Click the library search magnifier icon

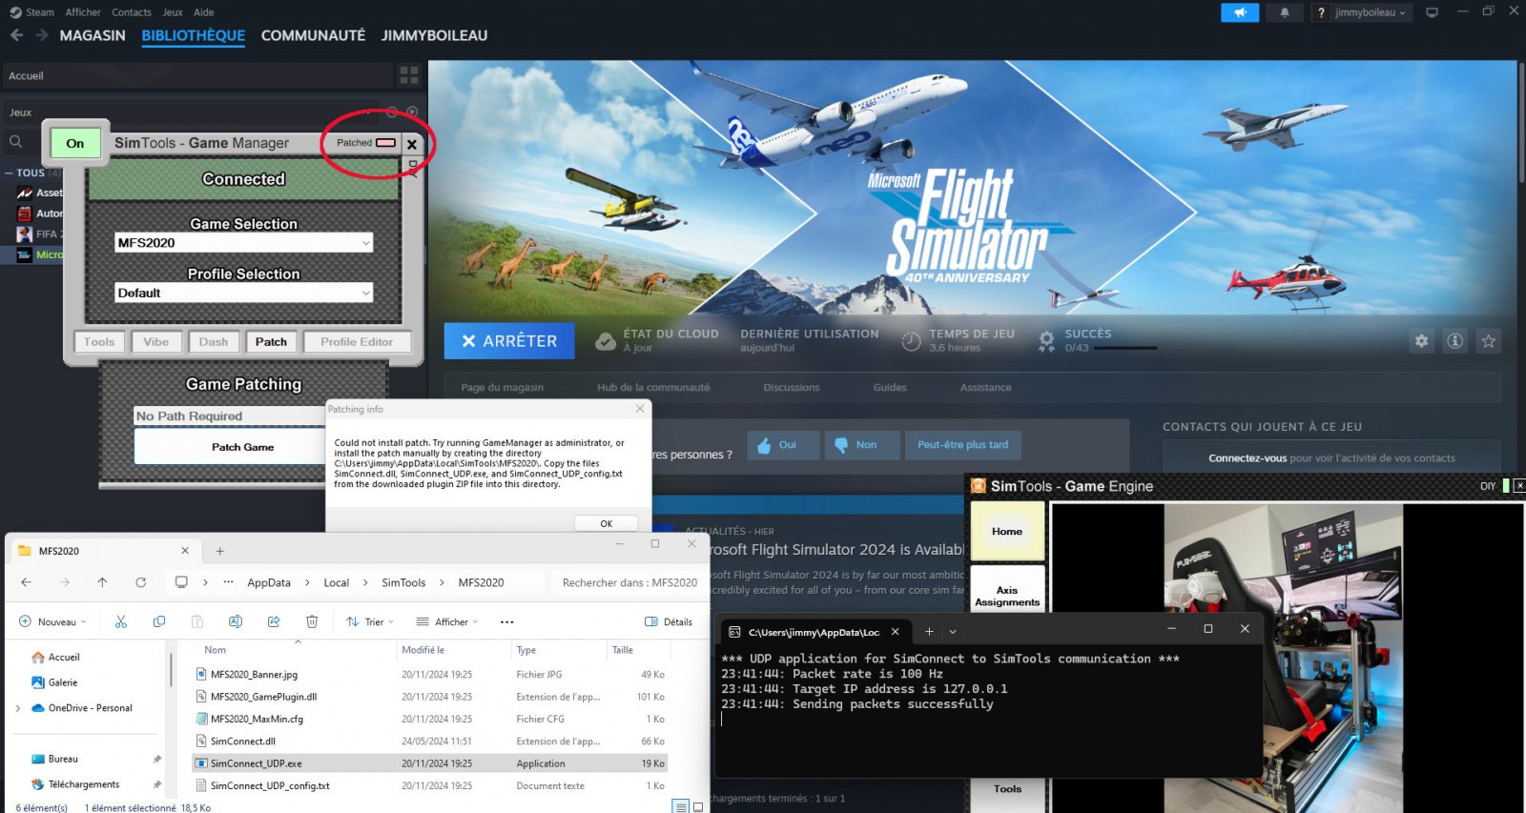(16, 142)
